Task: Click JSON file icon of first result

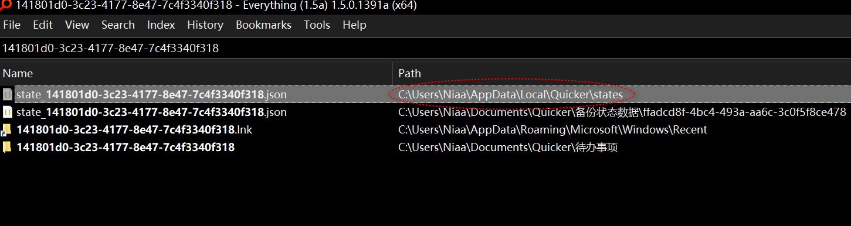Action: tap(7, 94)
